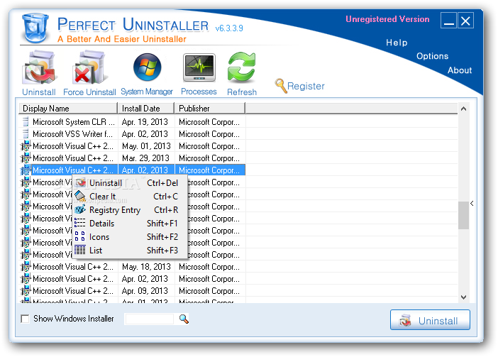The height and width of the screenshot is (357, 498).
Task: Sort by the Publisher column header
Action: [x=210, y=109]
